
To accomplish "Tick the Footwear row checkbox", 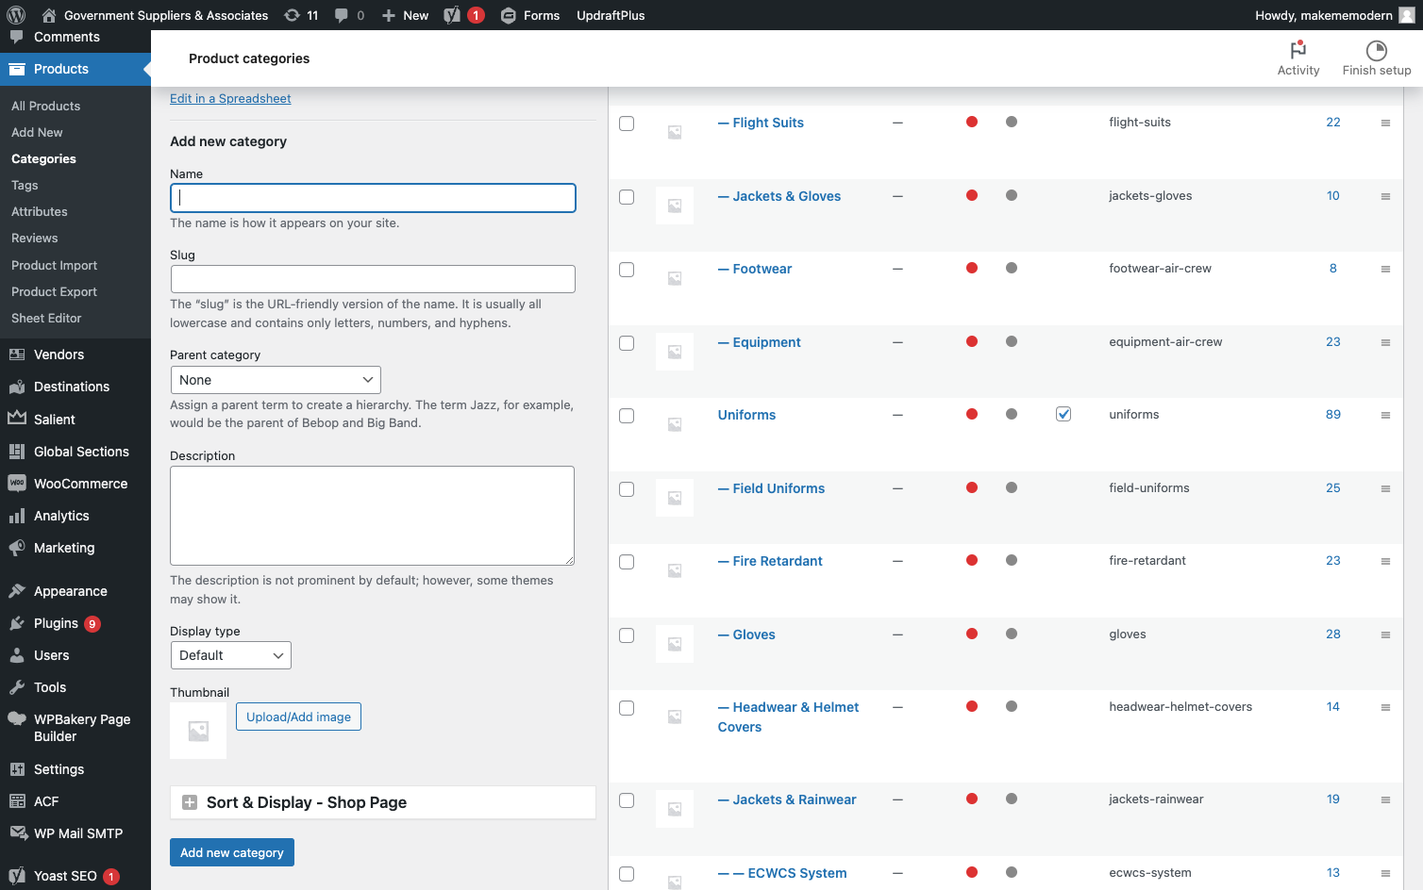I will [x=627, y=270].
